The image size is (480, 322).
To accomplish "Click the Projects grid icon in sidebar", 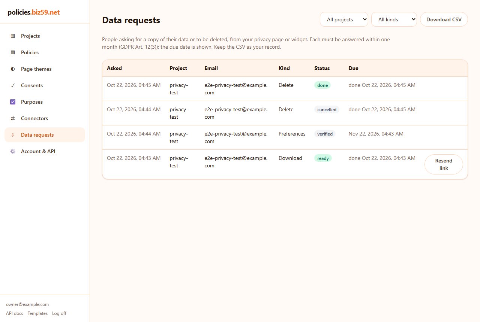I will pos(13,36).
